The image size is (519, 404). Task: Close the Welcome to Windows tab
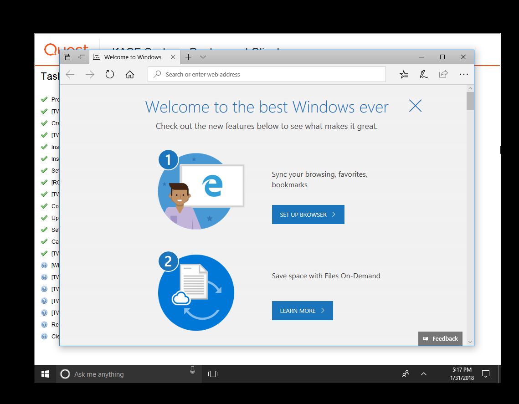[x=173, y=57]
